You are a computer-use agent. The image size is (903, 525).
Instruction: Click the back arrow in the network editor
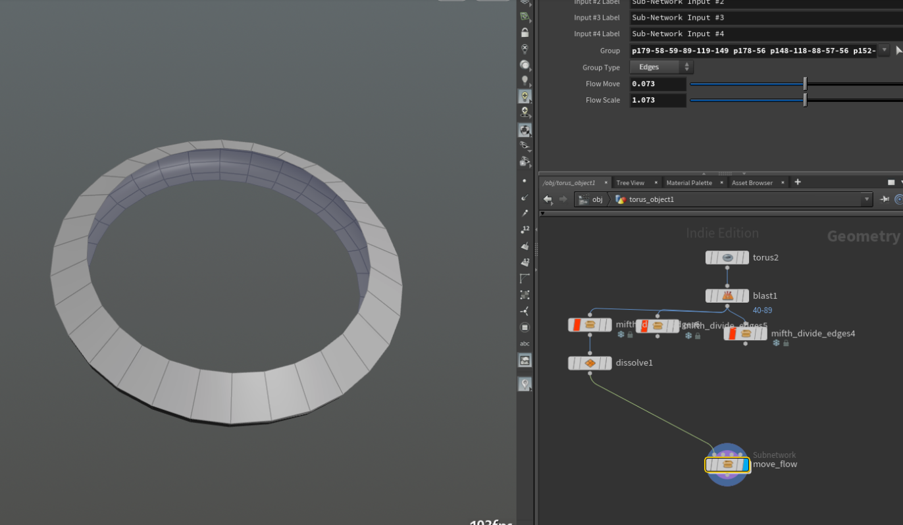point(547,199)
